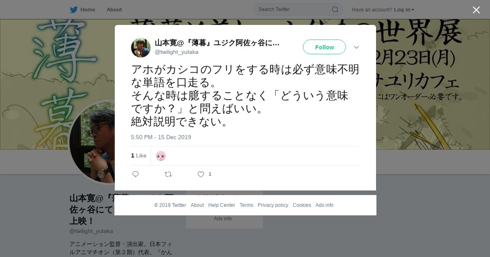
Task: Open the Log in dropdown
Action: [x=404, y=9]
